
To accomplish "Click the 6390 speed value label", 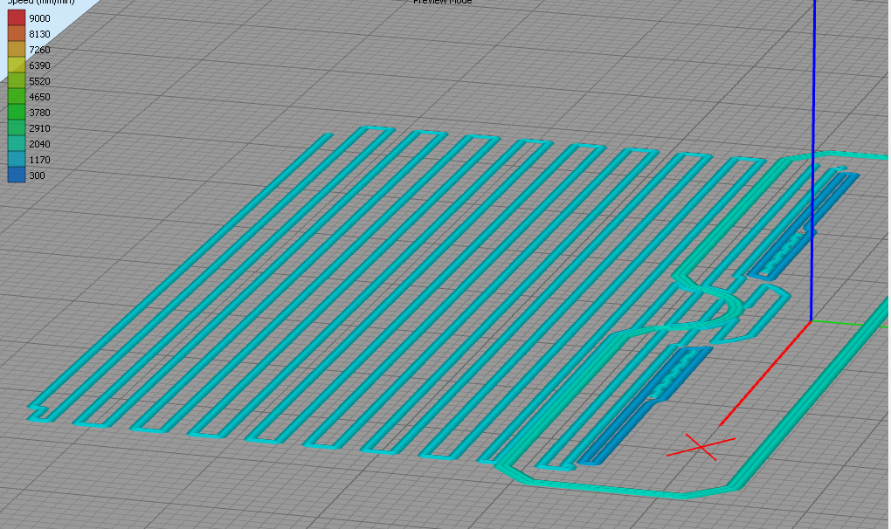I will 40,65.
